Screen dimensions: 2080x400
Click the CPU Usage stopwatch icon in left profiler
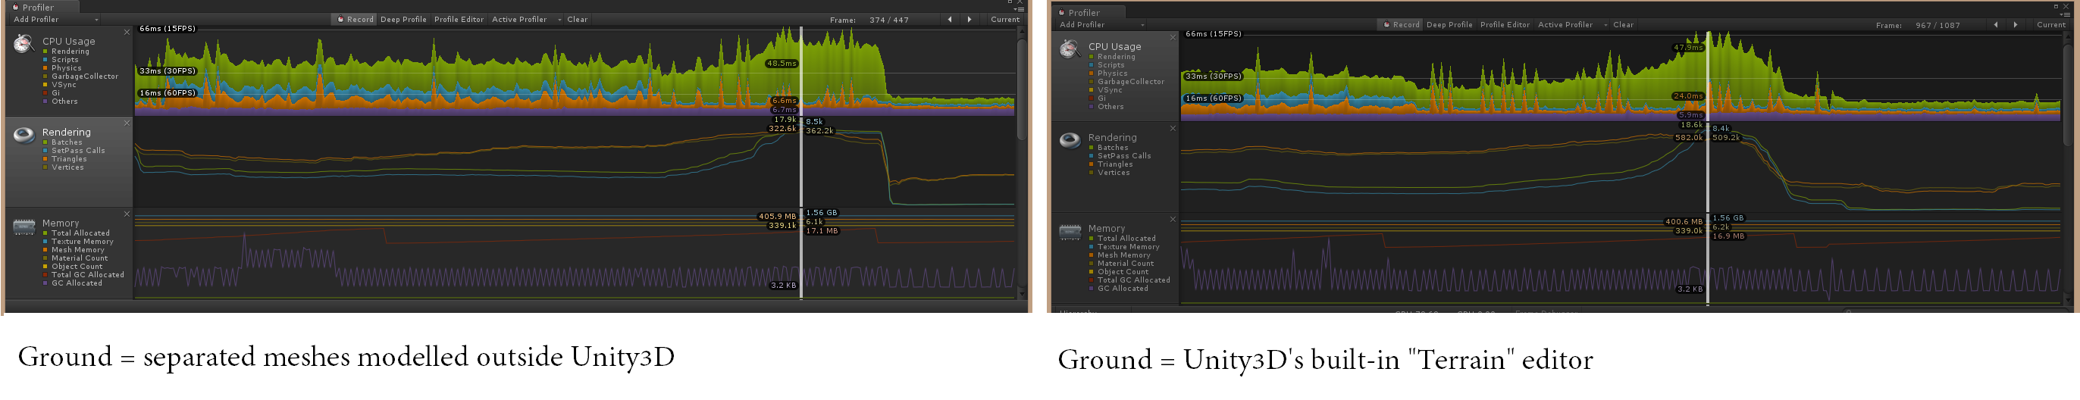click(23, 45)
